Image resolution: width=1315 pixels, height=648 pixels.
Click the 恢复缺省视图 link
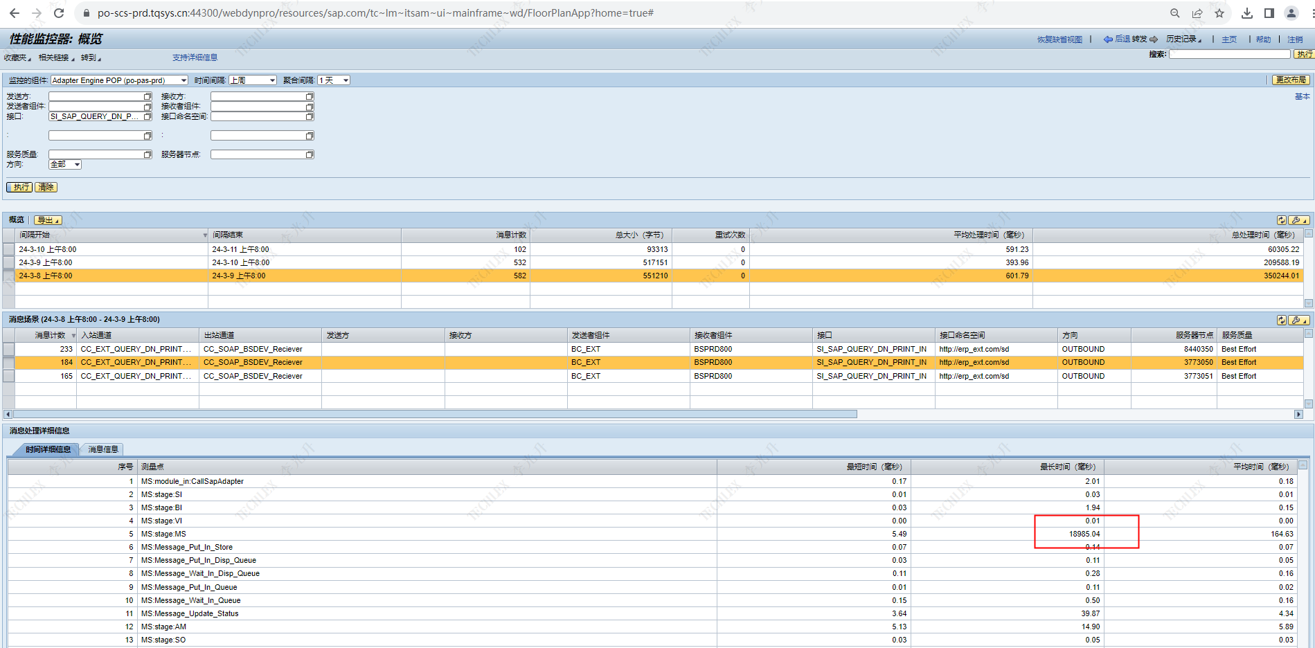click(x=1059, y=39)
